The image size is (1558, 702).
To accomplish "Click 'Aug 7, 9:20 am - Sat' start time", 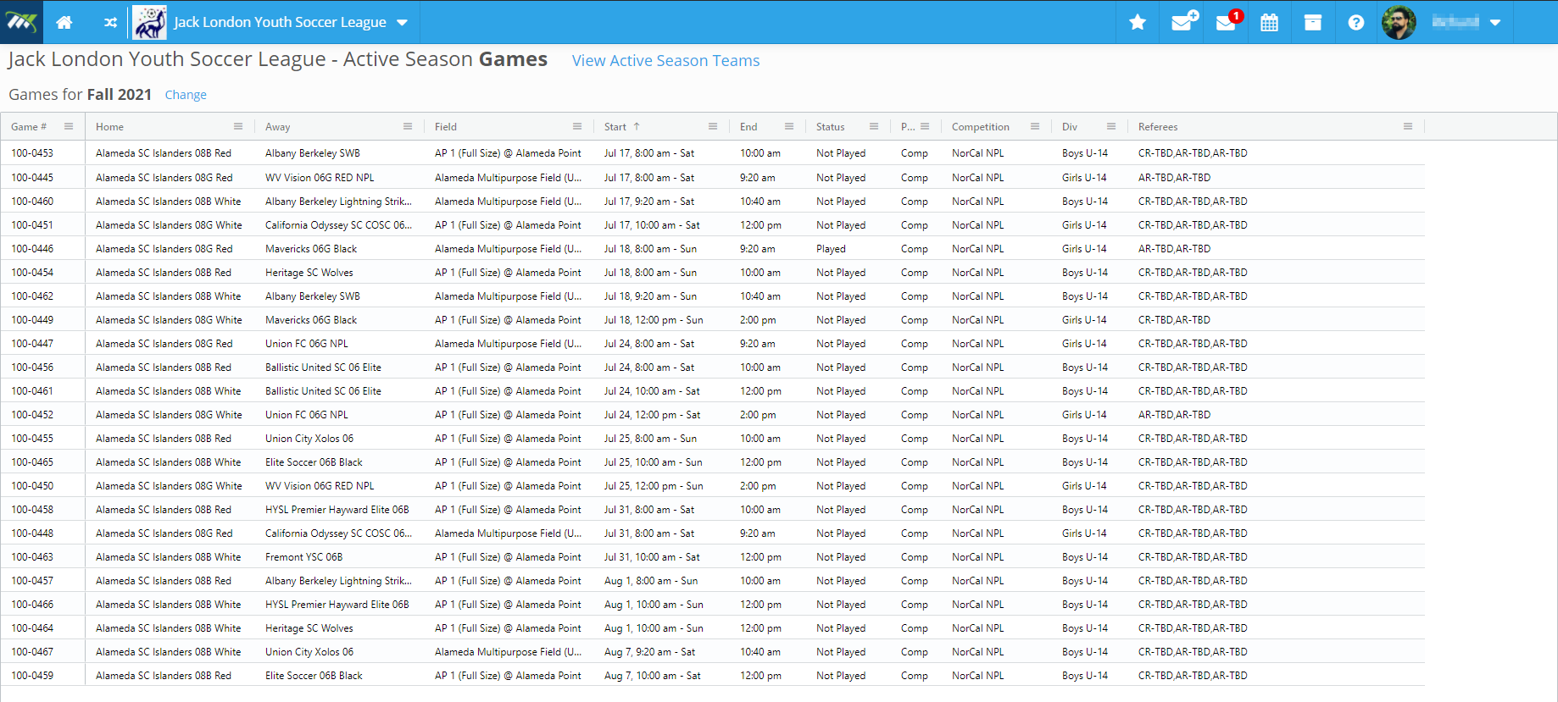I will point(649,652).
